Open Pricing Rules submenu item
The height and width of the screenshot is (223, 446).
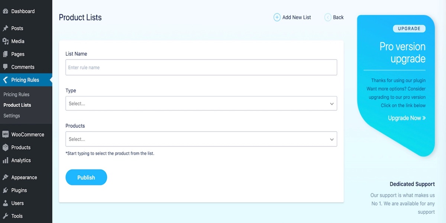click(x=16, y=94)
